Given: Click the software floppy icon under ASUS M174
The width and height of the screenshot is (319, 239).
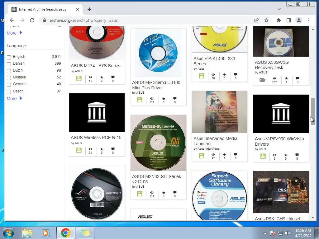Looking at the screenshot, I should pos(79,78).
